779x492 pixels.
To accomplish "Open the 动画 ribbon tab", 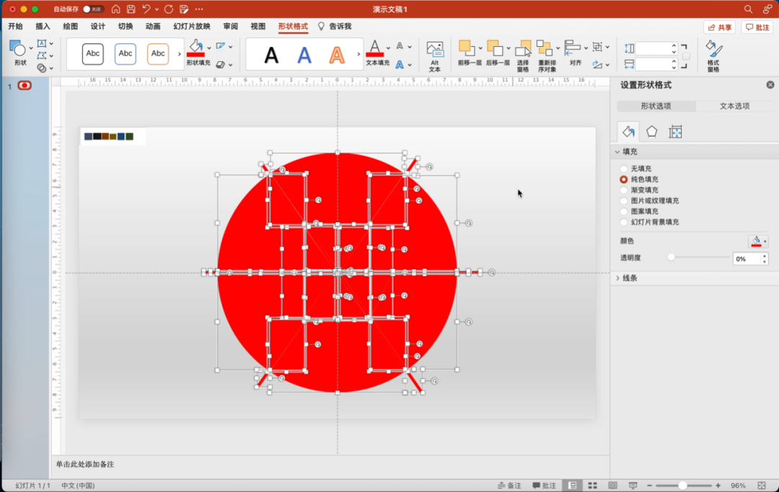I will coord(153,27).
